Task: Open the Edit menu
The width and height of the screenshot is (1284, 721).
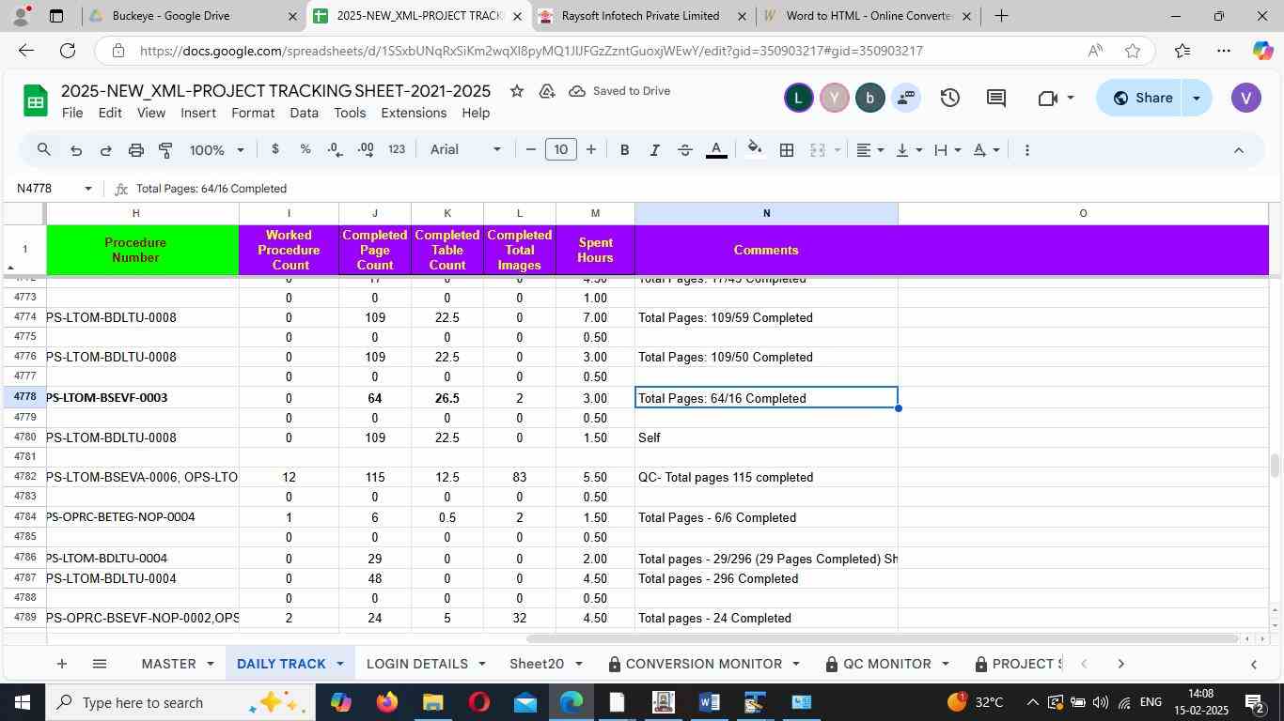Action: point(110,113)
